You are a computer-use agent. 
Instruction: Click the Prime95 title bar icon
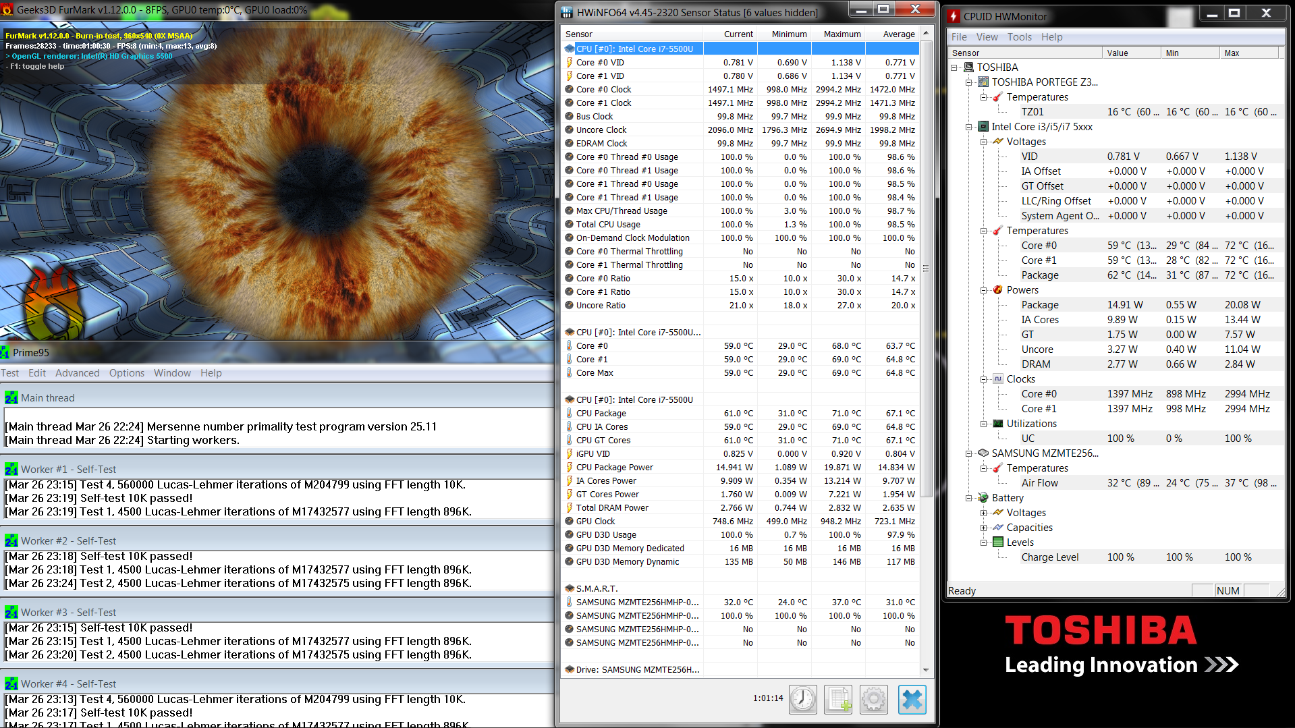pos(5,352)
